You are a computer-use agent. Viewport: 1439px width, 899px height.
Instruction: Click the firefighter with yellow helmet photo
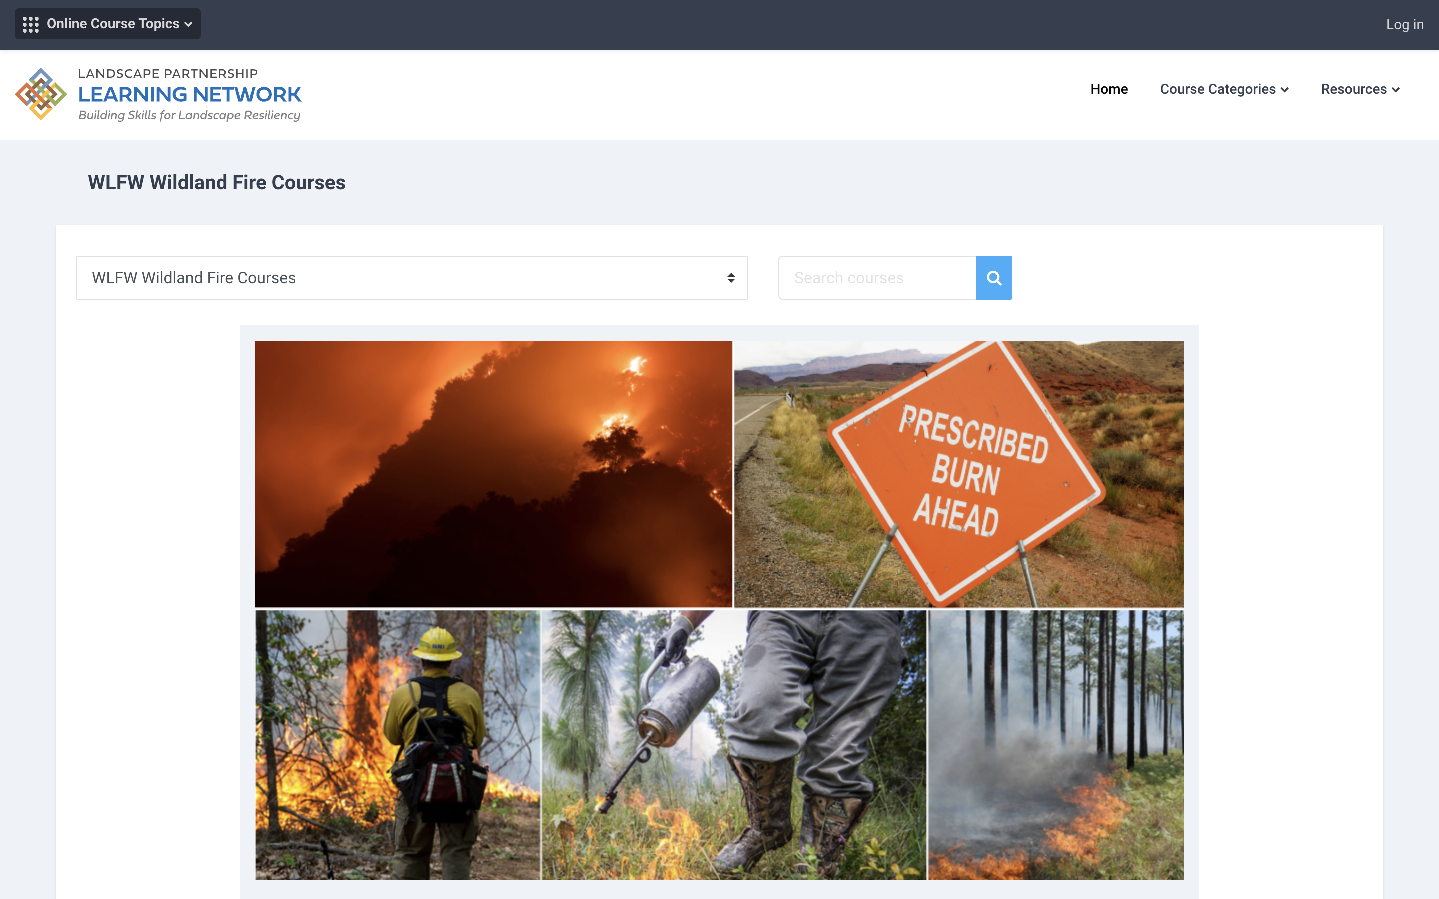(397, 743)
